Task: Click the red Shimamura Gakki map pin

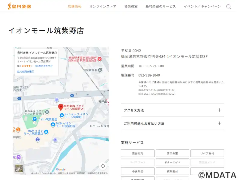Action: [x=61, y=107]
